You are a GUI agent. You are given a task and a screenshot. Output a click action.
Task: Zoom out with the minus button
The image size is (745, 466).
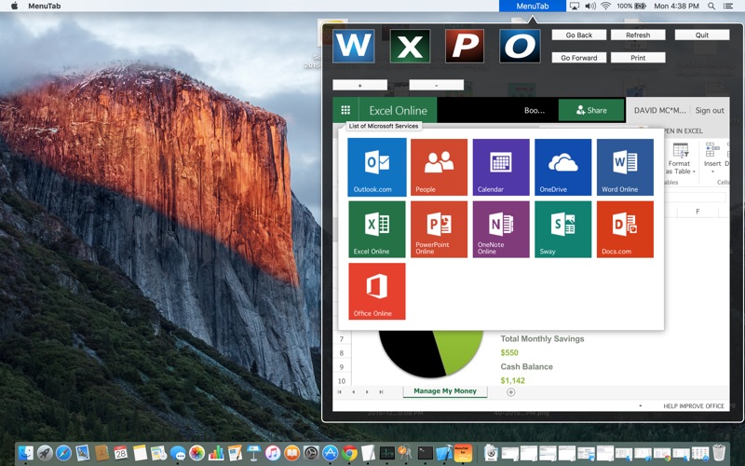point(436,85)
